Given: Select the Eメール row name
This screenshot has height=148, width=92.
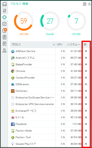Looking at the screenshot, I should click(20, 117).
